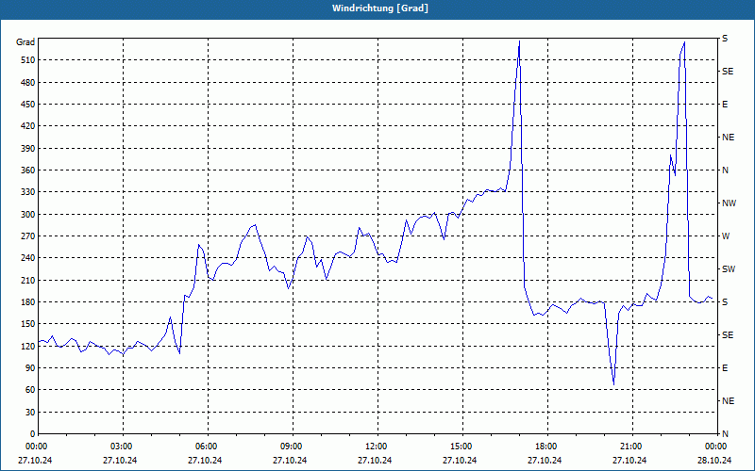The image size is (755, 471).
Task: Click the 390 value on the Grad axis
Action: [28, 148]
